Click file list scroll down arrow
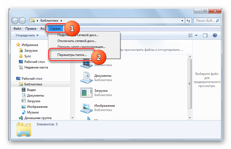Viewport: 231px width, 149px height. [190, 118]
